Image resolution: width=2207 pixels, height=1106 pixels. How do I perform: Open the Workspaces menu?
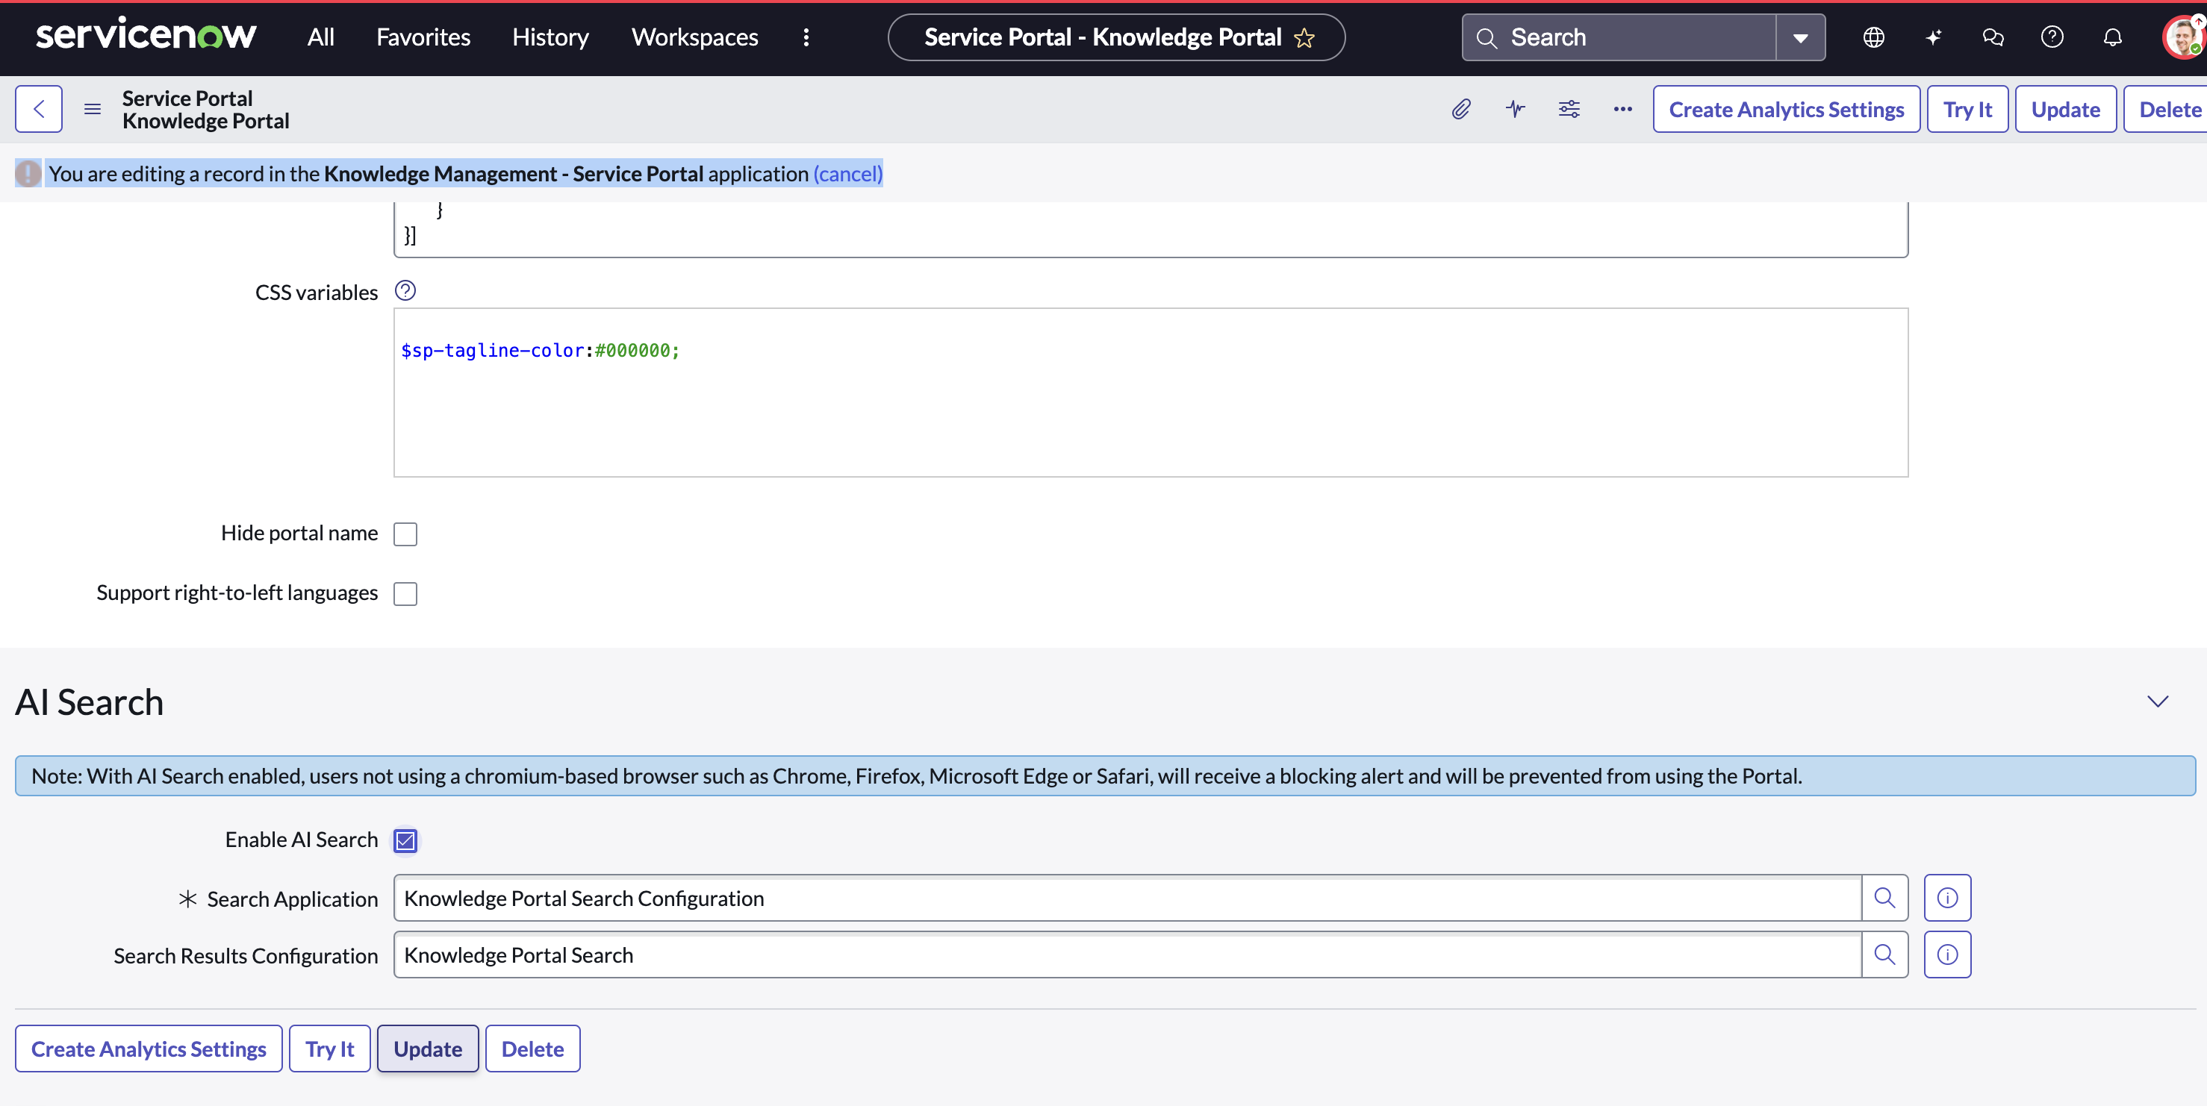pyautogui.click(x=694, y=37)
